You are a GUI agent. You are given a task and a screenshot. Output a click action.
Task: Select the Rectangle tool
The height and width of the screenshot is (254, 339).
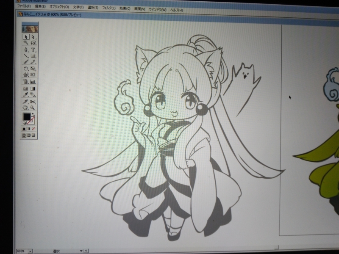(33, 56)
